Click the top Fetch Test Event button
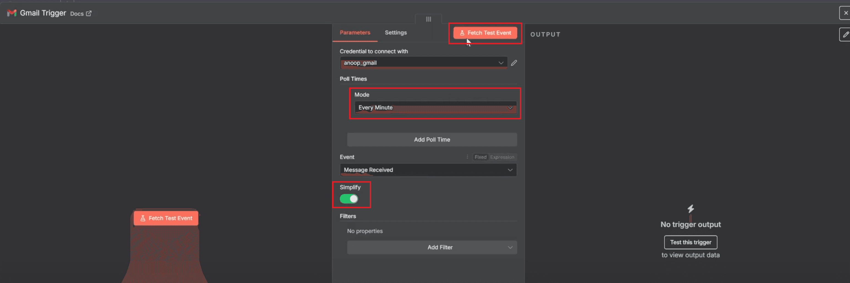 (485, 33)
